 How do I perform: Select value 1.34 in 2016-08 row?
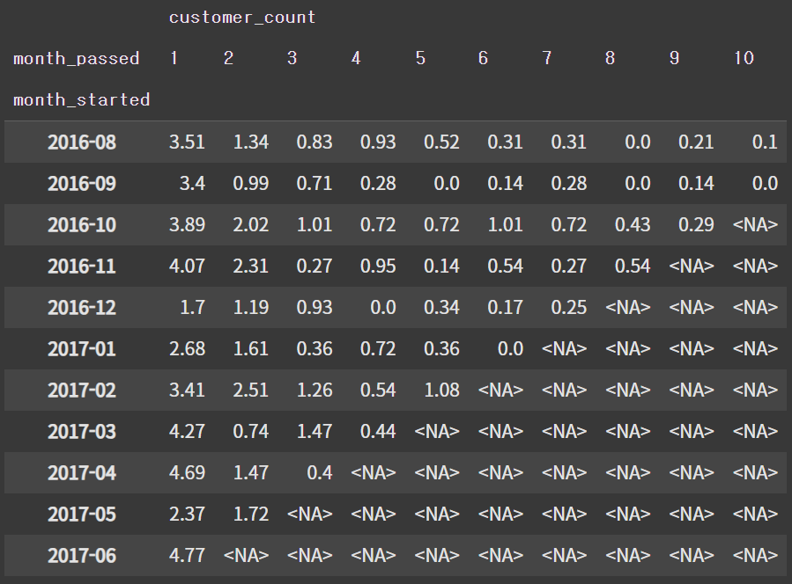pyautogui.click(x=250, y=142)
